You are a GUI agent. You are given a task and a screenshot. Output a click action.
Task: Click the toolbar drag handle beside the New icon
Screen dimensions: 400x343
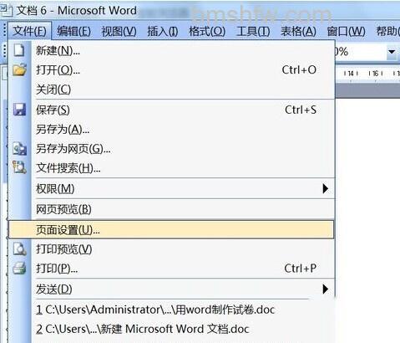click(x=4, y=51)
